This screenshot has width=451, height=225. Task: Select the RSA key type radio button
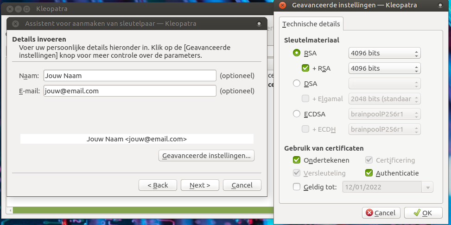click(297, 53)
